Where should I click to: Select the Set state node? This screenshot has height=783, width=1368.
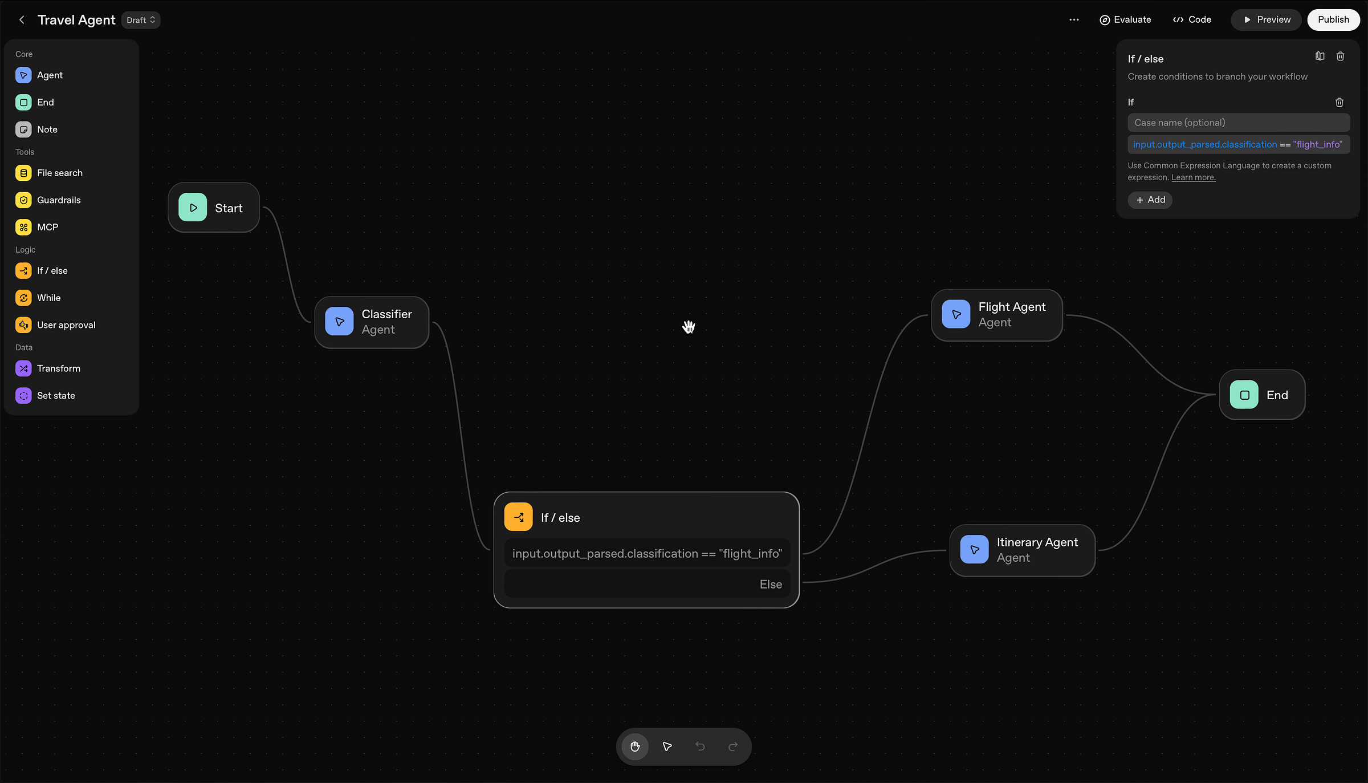tap(55, 396)
